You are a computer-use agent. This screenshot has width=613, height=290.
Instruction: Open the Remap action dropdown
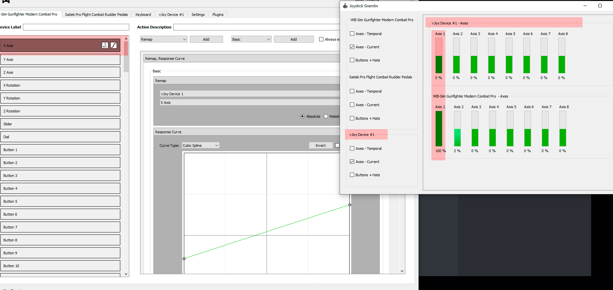164,39
